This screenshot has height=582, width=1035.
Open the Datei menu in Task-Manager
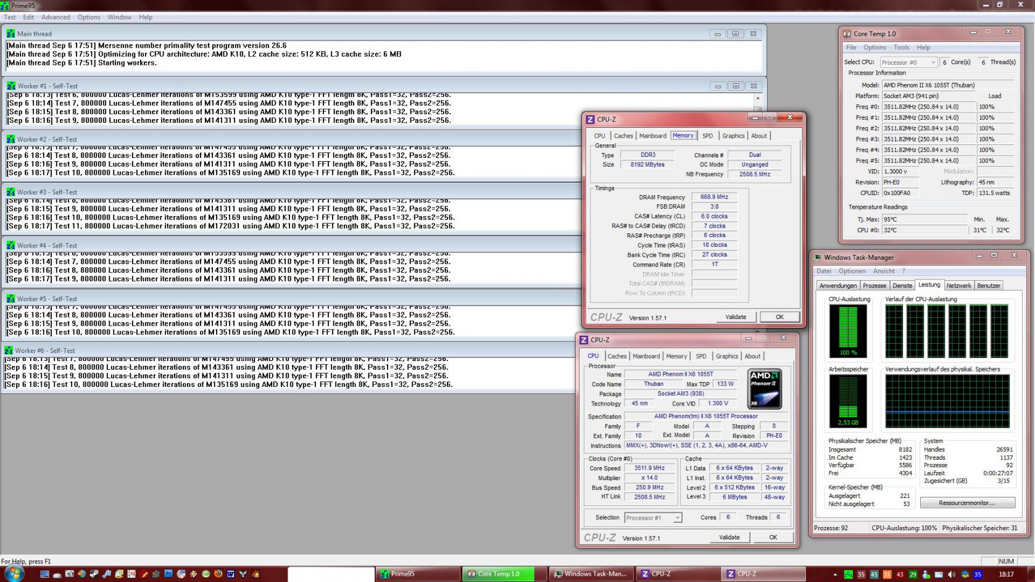click(x=824, y=271)
